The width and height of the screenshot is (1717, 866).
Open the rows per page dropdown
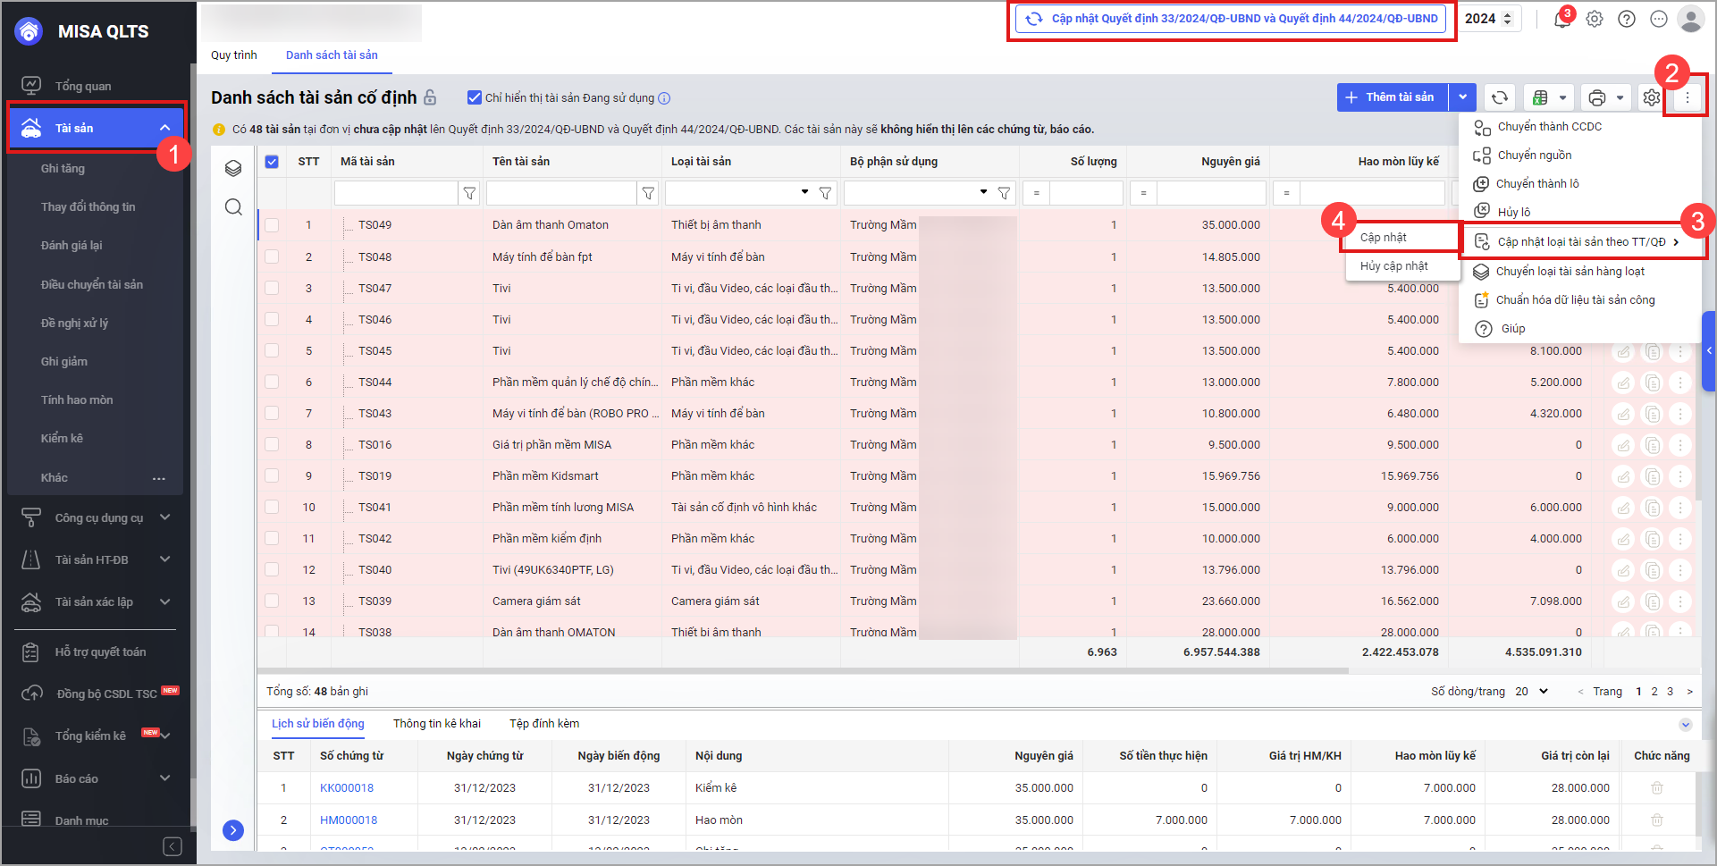point(1532,692)
